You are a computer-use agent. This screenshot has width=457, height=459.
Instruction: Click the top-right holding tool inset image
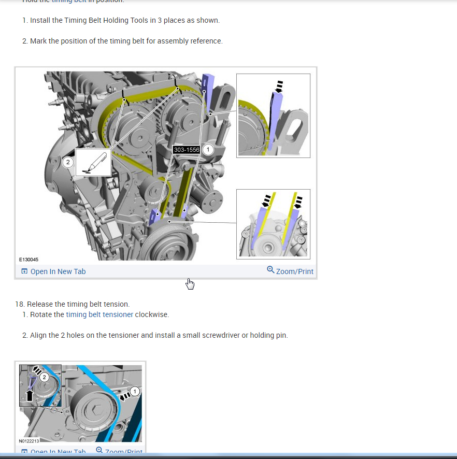(x=273, y=116)
